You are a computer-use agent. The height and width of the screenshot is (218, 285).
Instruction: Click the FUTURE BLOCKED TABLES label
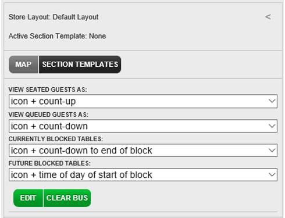tap(49, 163)
